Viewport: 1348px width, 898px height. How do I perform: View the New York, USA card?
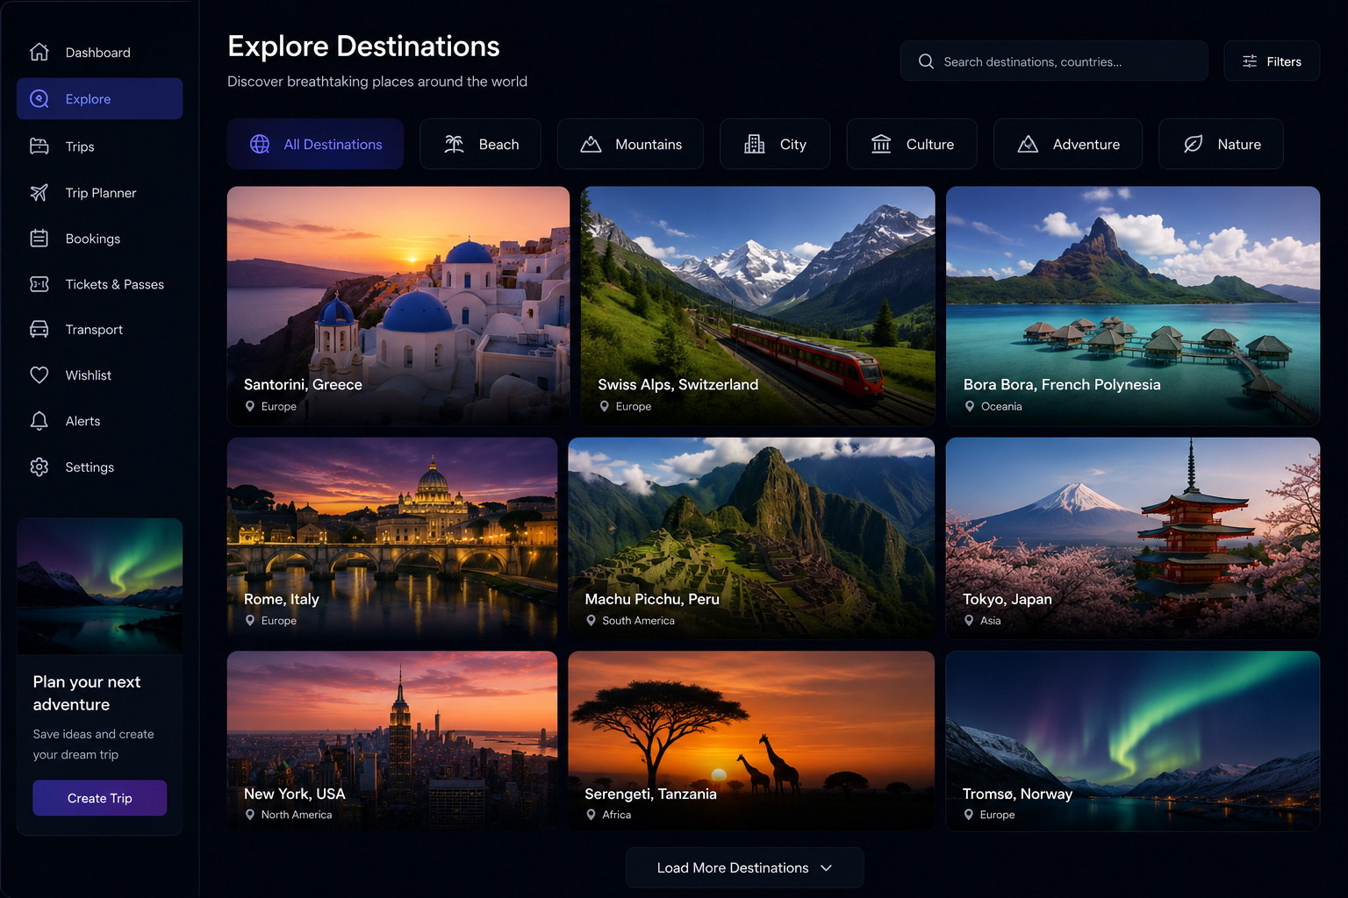(x=392, y=741)
